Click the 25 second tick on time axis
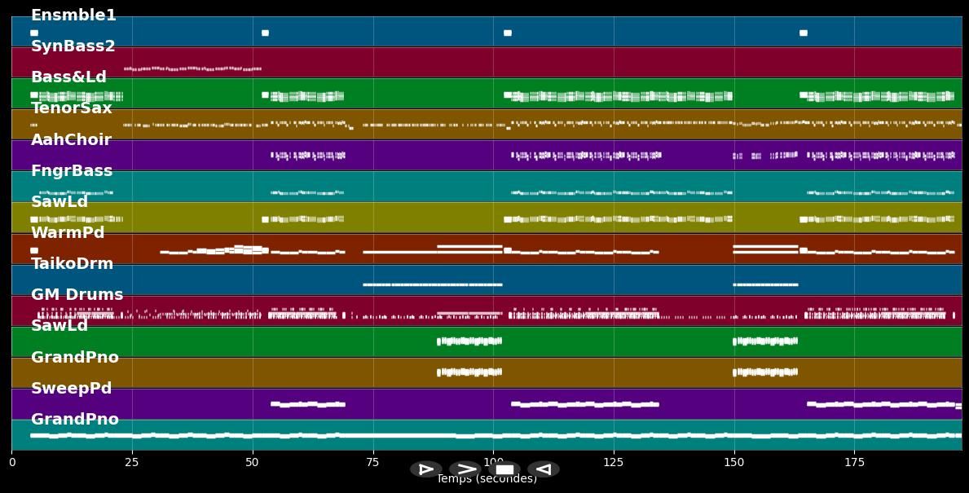 tap(132, 463)
